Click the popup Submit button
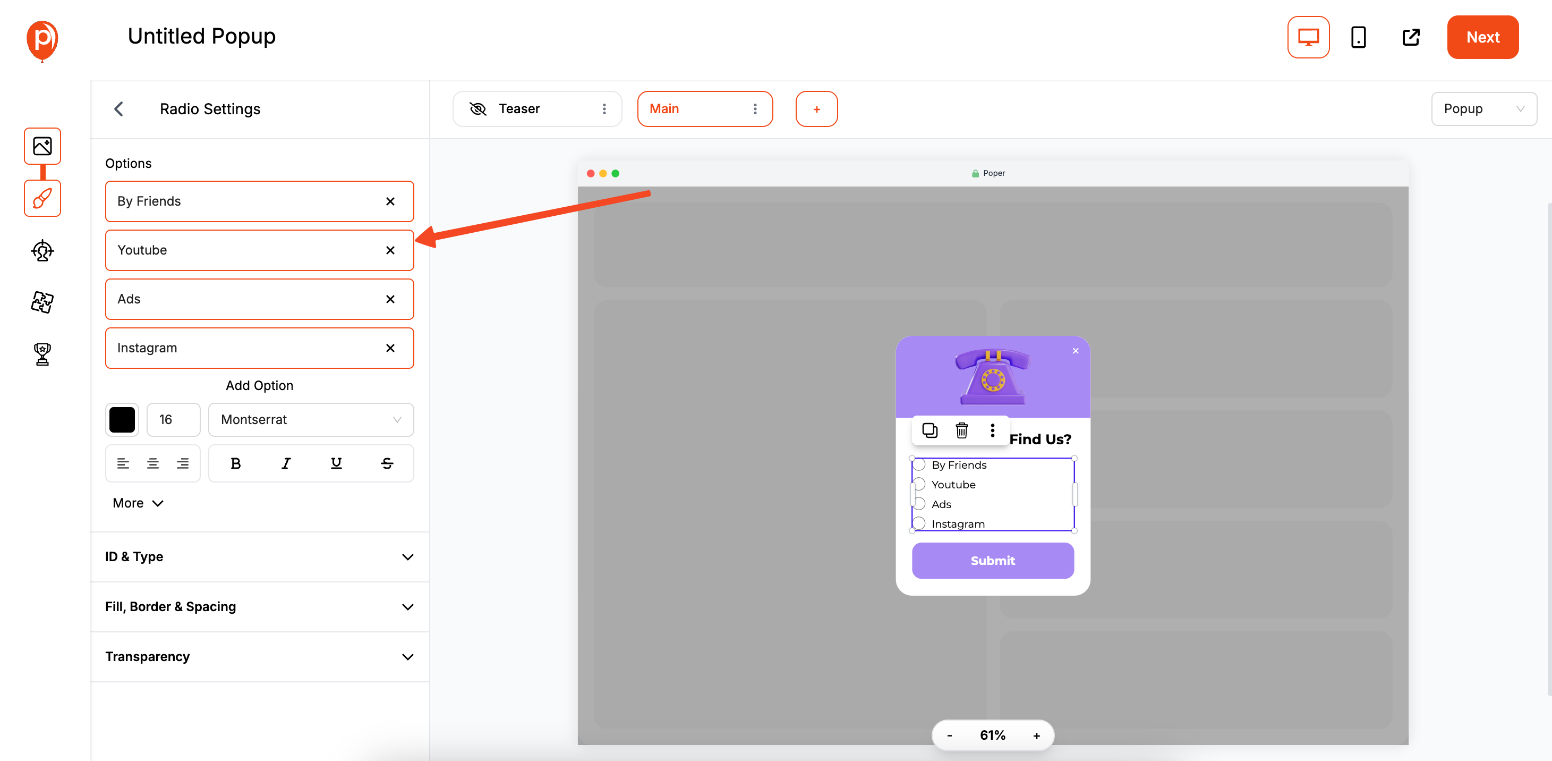Image resolution: width=1552 pixels, height=761 pixels. click(992, 560)
